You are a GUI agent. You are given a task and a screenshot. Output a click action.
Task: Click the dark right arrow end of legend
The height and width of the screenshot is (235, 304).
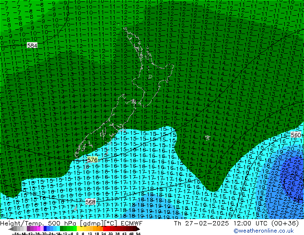click(138, 229)
